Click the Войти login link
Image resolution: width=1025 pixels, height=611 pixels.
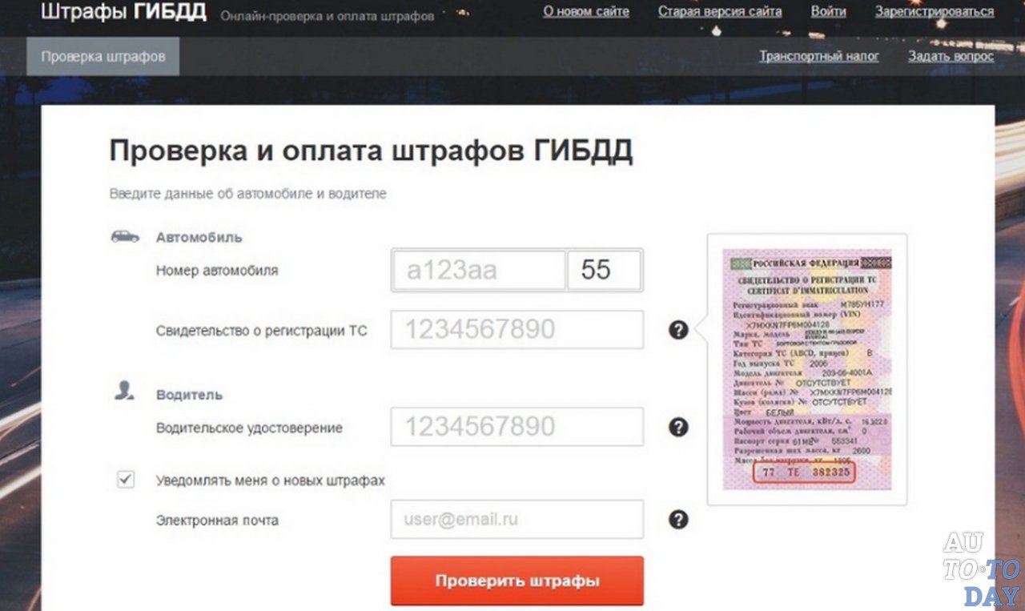(828, 11)
